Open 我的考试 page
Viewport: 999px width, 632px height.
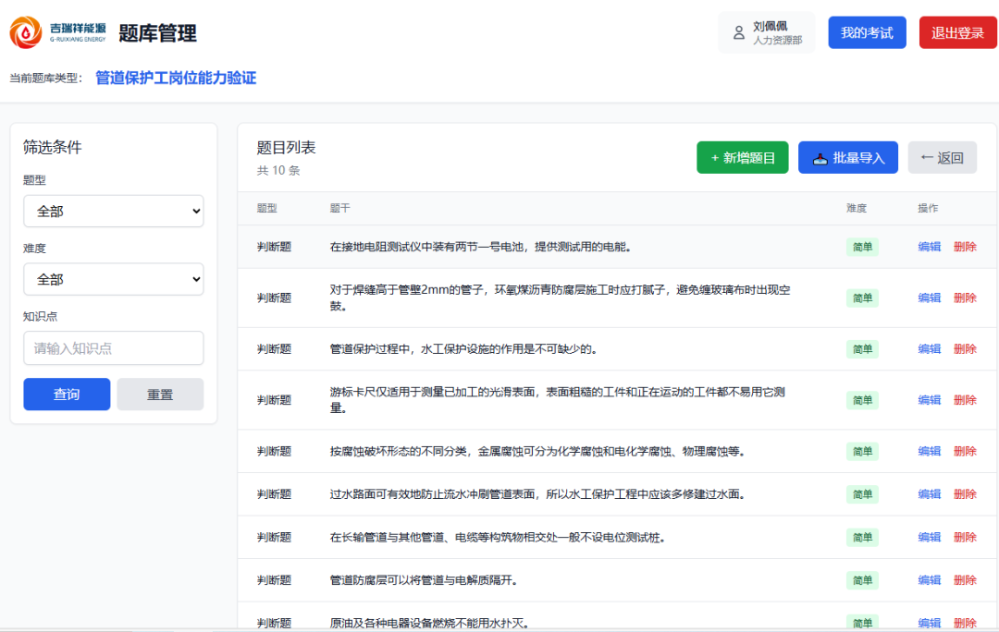[x=867, y=32]
